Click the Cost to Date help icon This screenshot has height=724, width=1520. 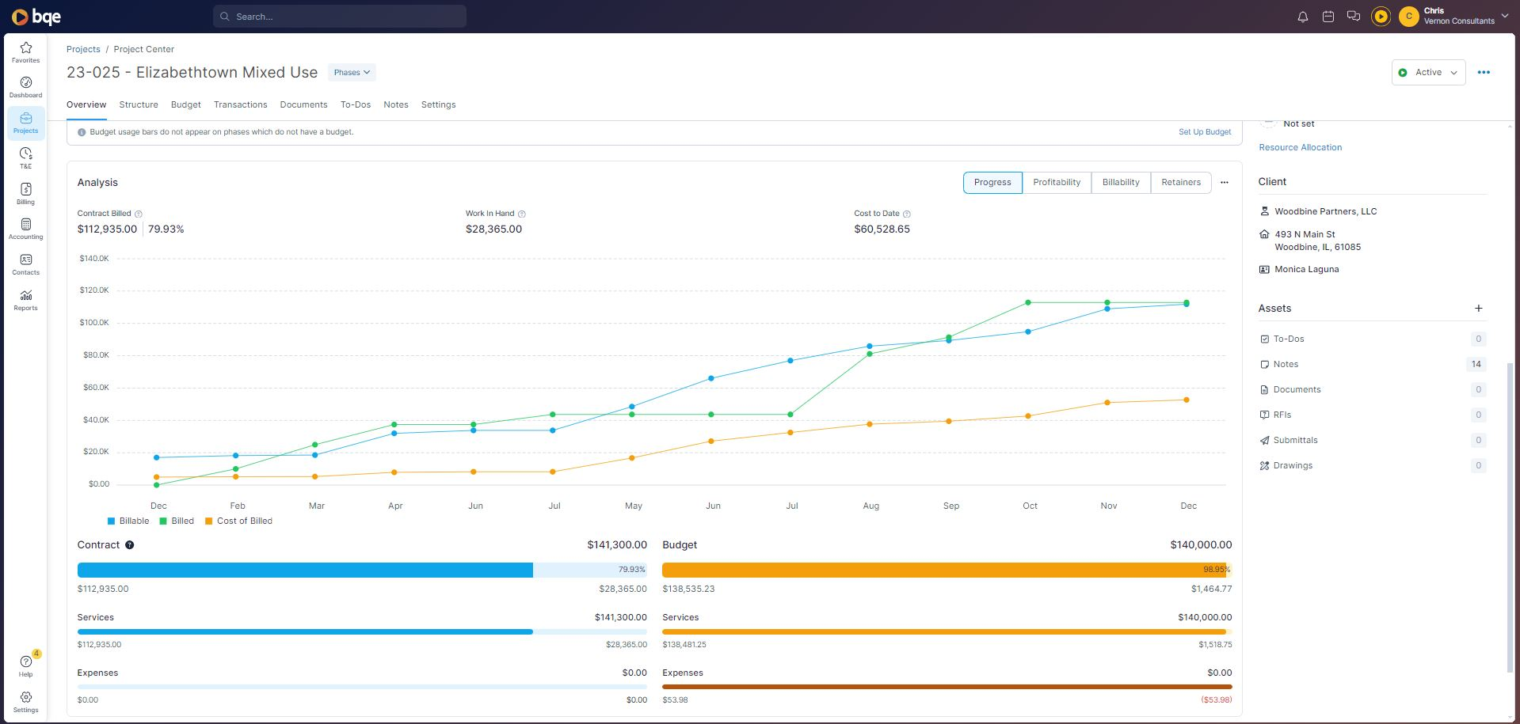pos(907,214)
